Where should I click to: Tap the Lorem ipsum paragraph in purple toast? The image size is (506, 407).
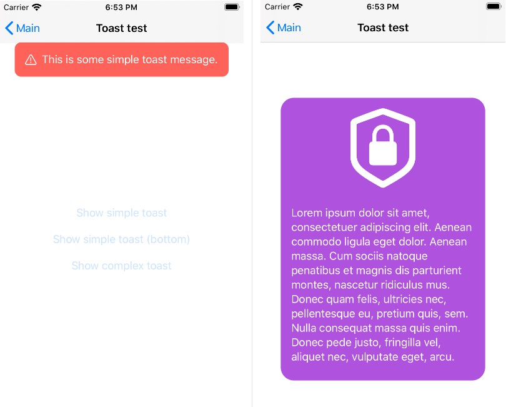(382, 285)
